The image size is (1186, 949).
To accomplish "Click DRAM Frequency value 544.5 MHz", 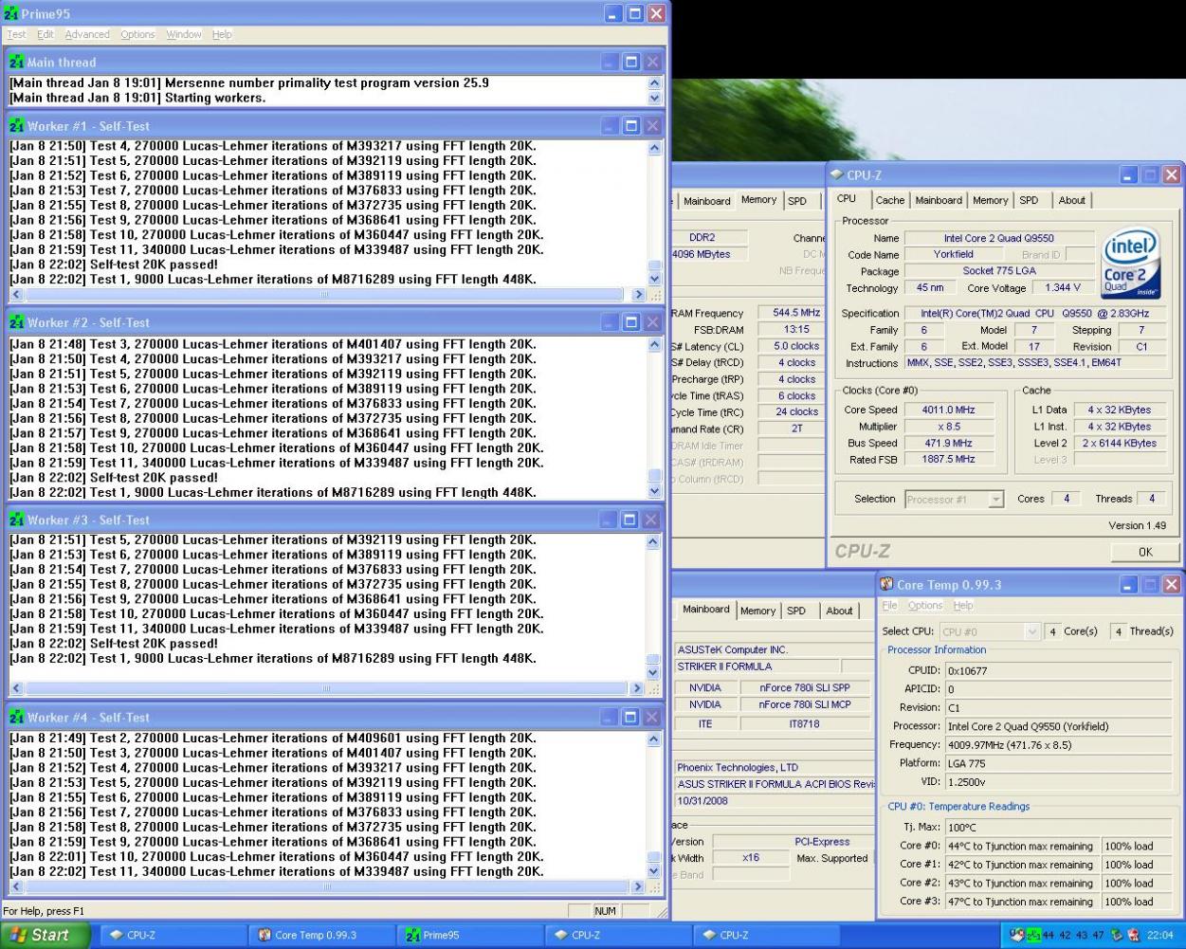I will point(796,313).
